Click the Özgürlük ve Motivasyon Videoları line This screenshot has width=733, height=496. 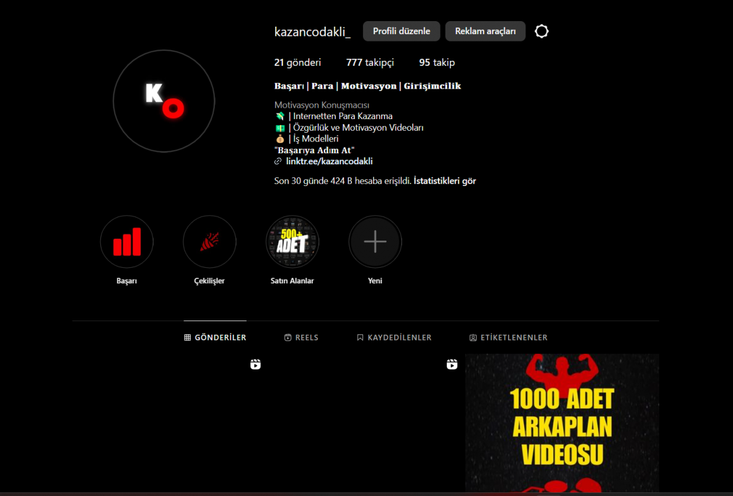point(349,128)
